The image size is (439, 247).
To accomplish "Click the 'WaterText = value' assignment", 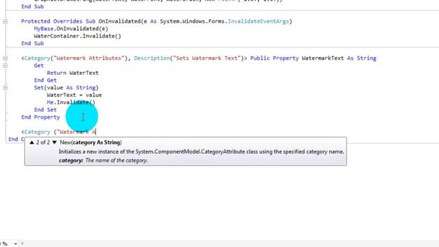I will [74, 95].
